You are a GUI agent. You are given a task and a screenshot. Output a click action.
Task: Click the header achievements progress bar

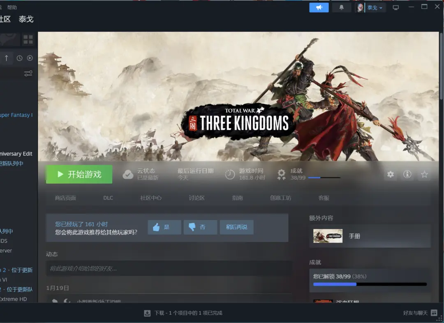324,178
